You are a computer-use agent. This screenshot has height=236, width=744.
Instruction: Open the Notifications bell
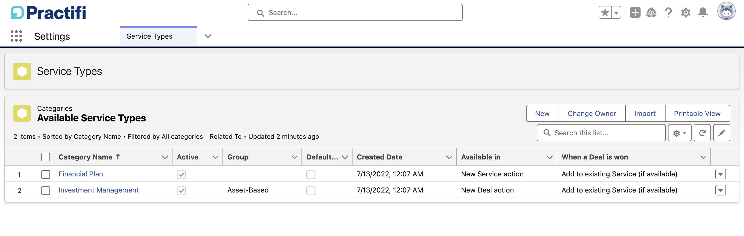pyautogui.click(x=703, y=13)
